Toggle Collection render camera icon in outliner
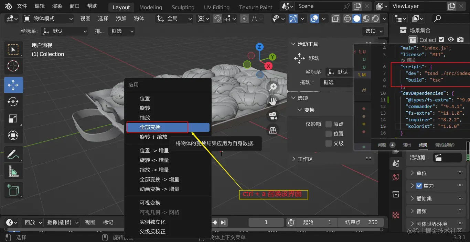The width and height of the screenshot is (470, 242). click(x=460, y=40)
